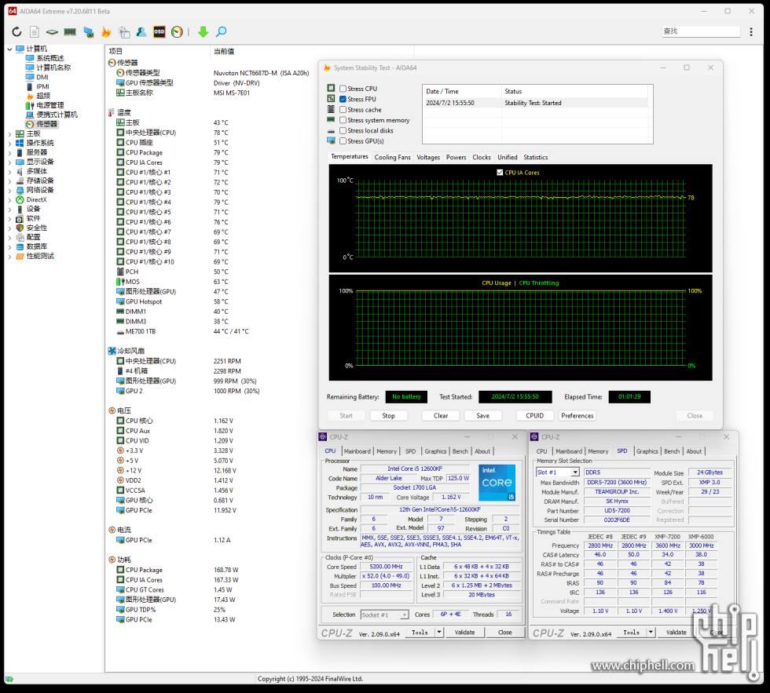Select the Stability Test: Started log row
The image size is (770, 693).
[536, 103]
